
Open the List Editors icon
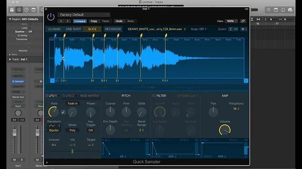click(268, 10)
